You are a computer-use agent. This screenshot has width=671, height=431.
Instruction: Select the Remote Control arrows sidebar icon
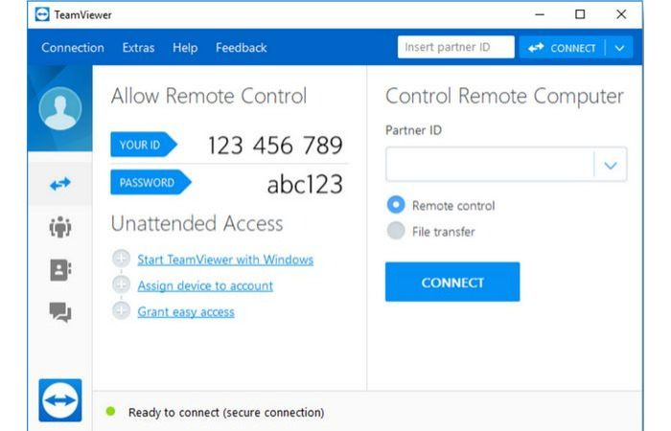click(x=59, y=184)
